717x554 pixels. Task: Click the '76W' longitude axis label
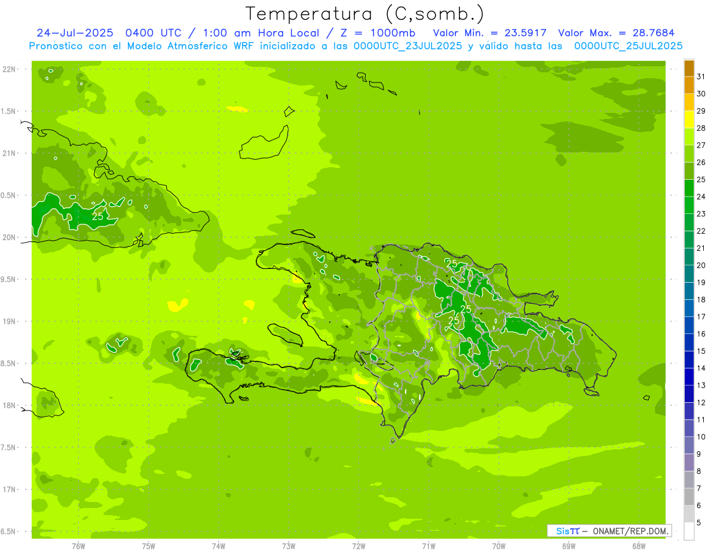78,546
